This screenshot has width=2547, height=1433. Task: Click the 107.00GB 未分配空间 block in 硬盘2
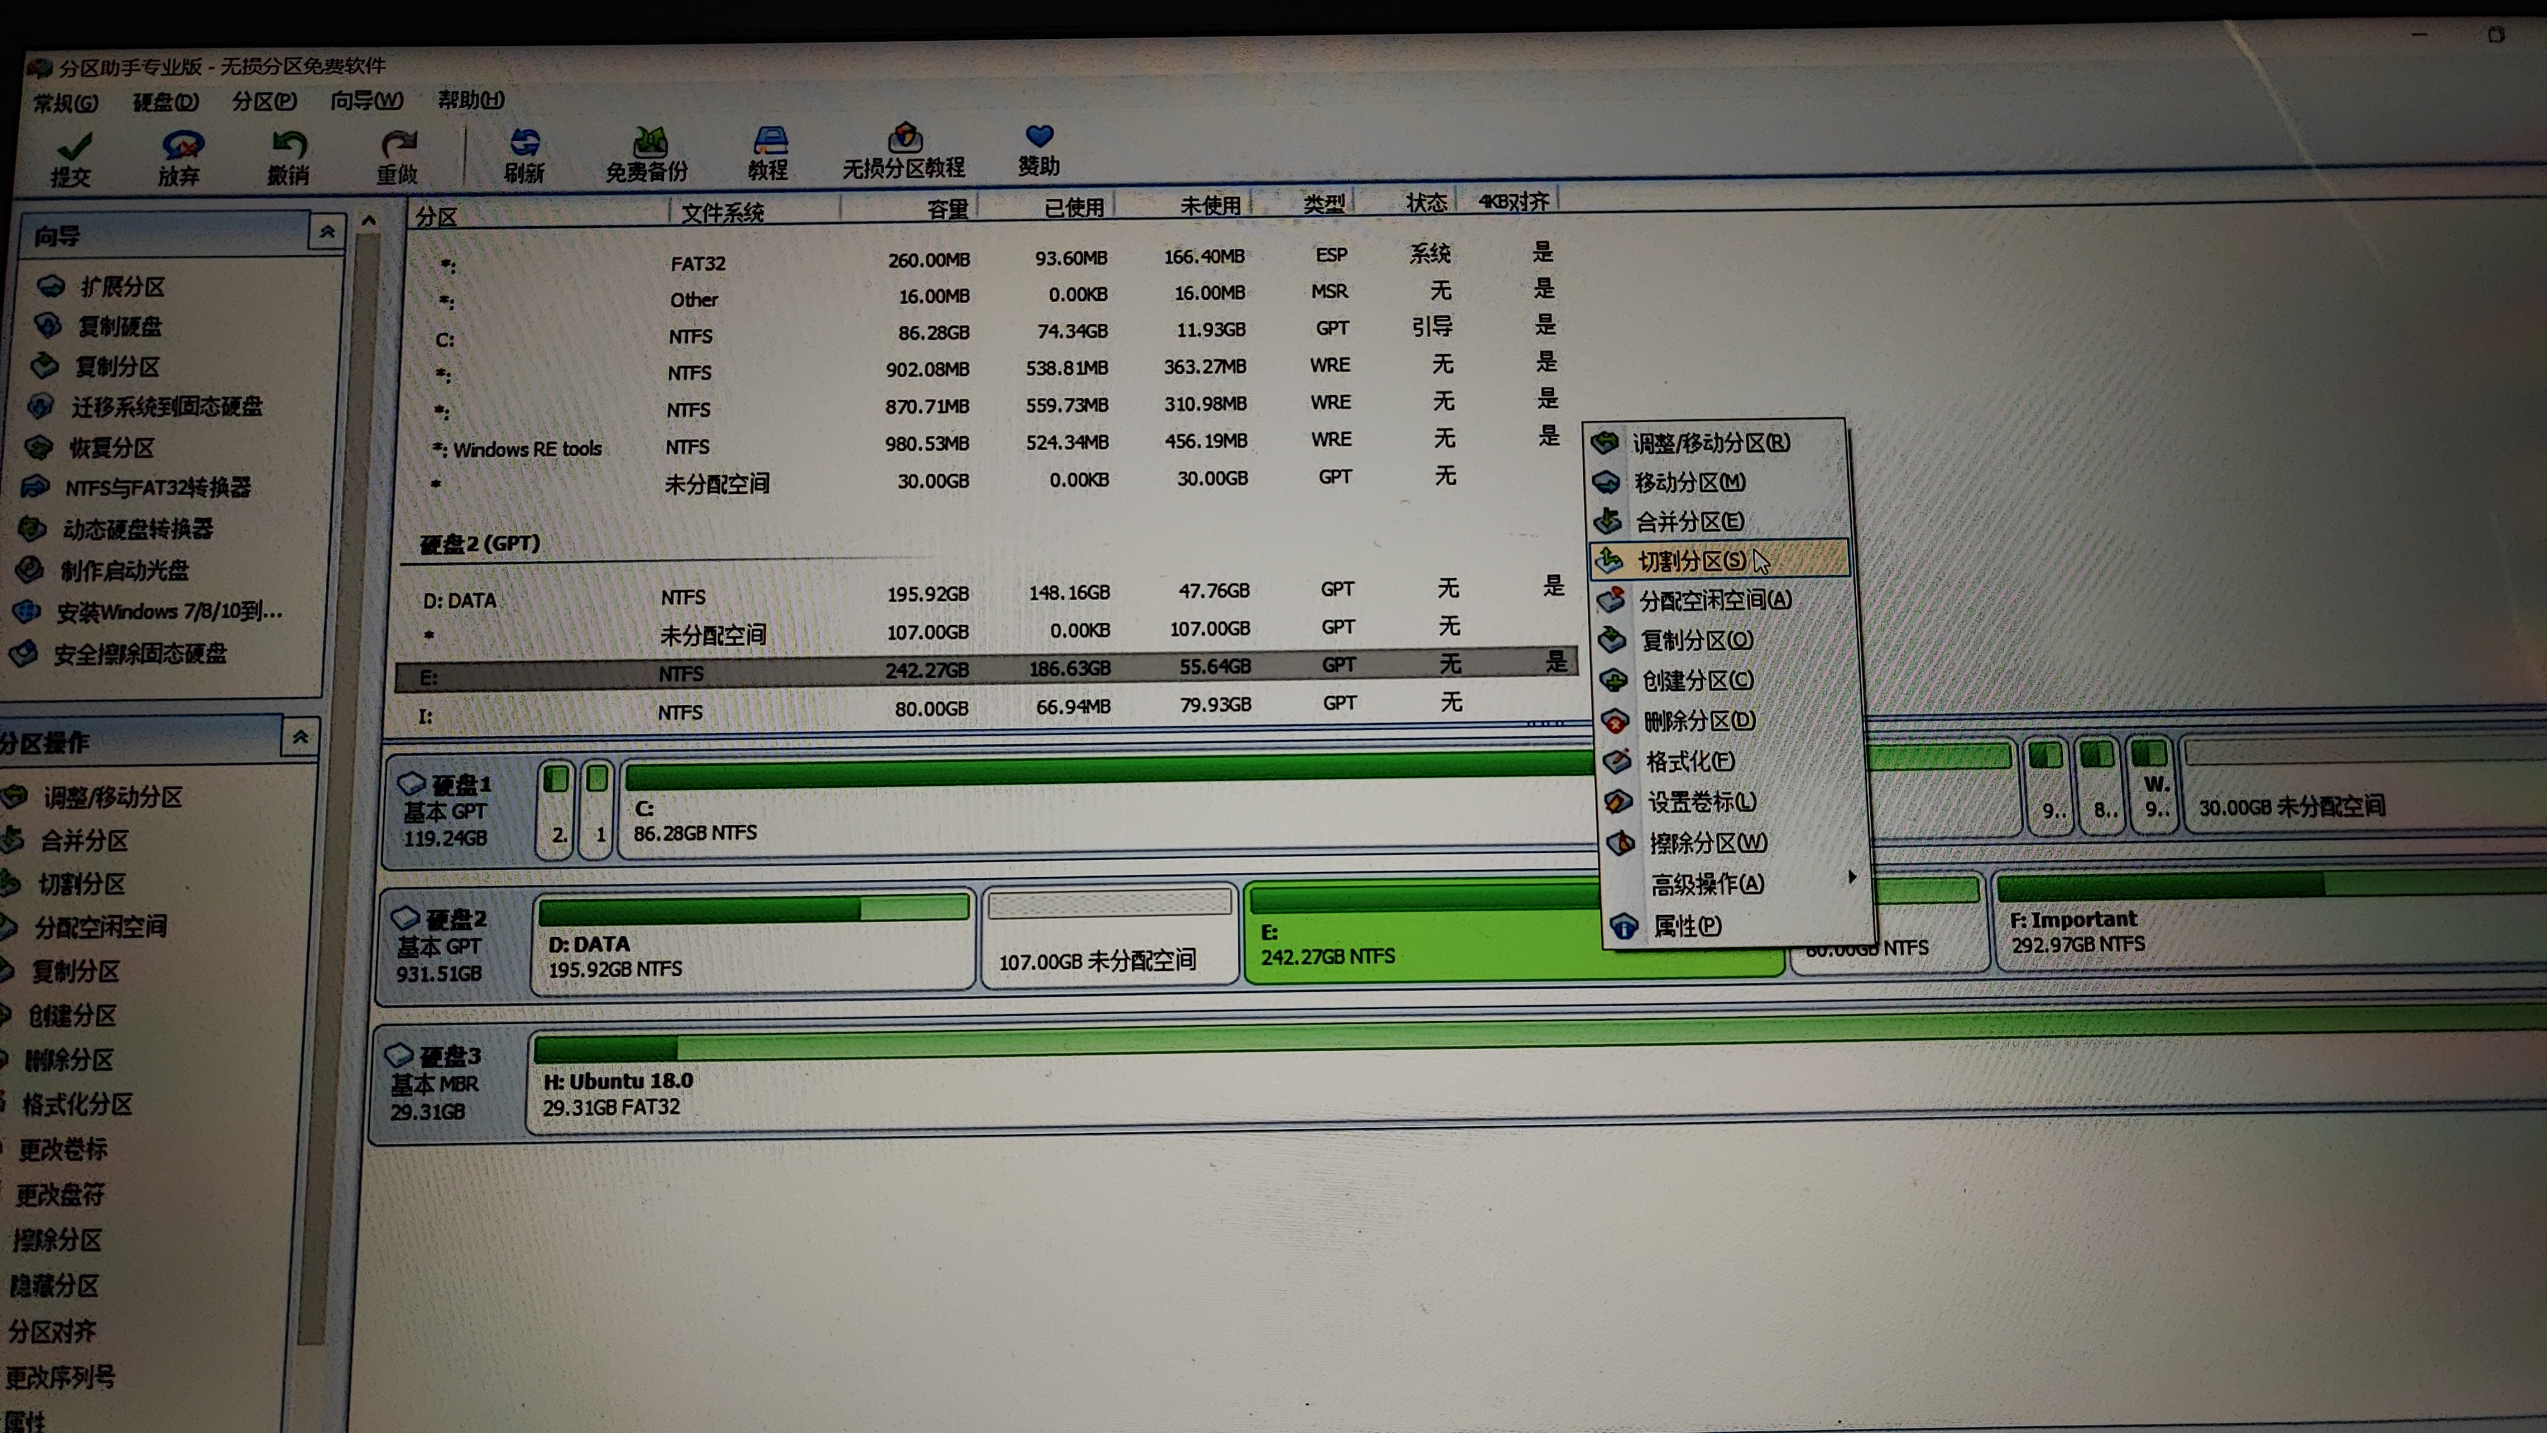[x=1109, y=936]
